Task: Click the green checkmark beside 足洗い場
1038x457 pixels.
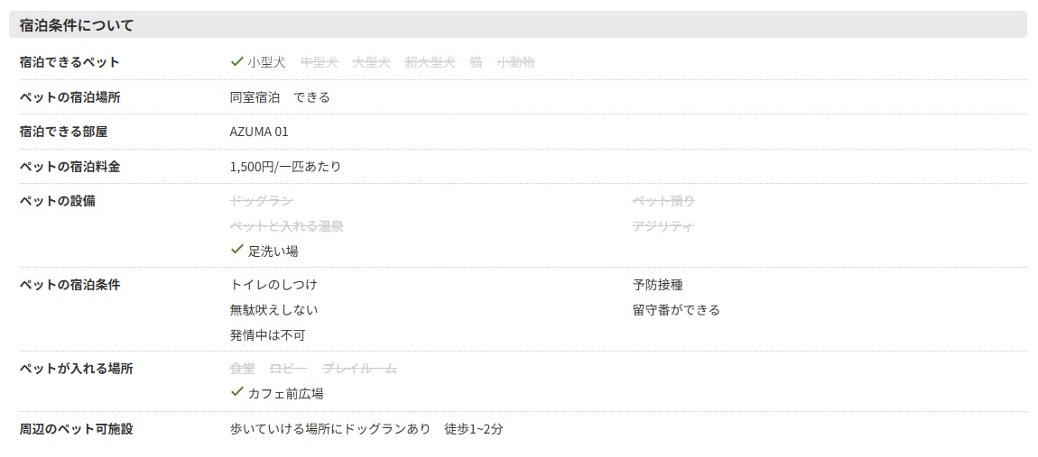Action: coord(237,250)
